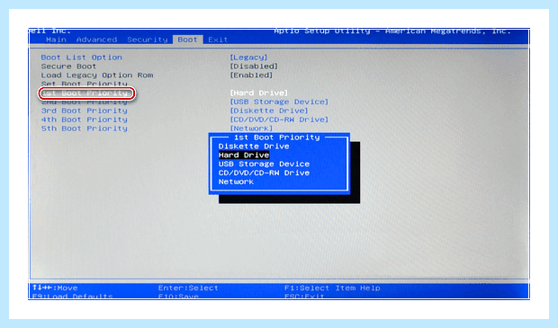Switch to the Advanced tab
Viewport: 558px width, 328px height.
[x=96, y=40]
